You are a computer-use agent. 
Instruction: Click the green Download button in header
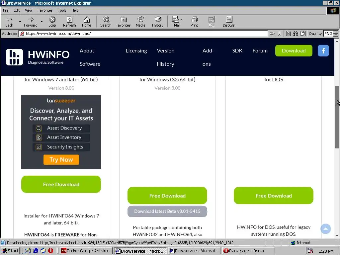(x=294, y=51)
